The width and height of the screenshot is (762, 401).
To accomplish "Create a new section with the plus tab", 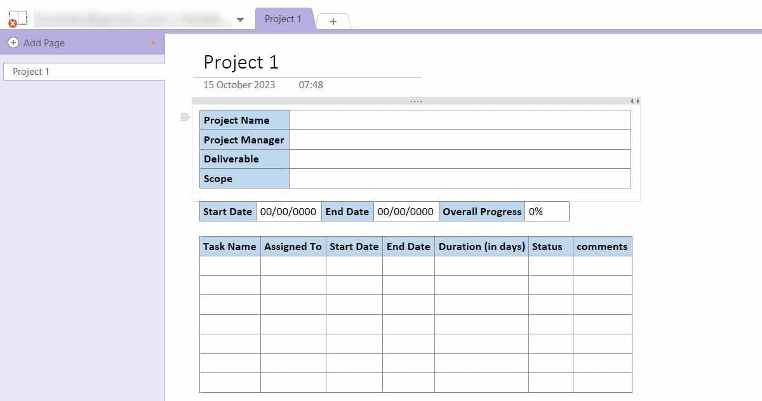I will click(x=333, y=22).
